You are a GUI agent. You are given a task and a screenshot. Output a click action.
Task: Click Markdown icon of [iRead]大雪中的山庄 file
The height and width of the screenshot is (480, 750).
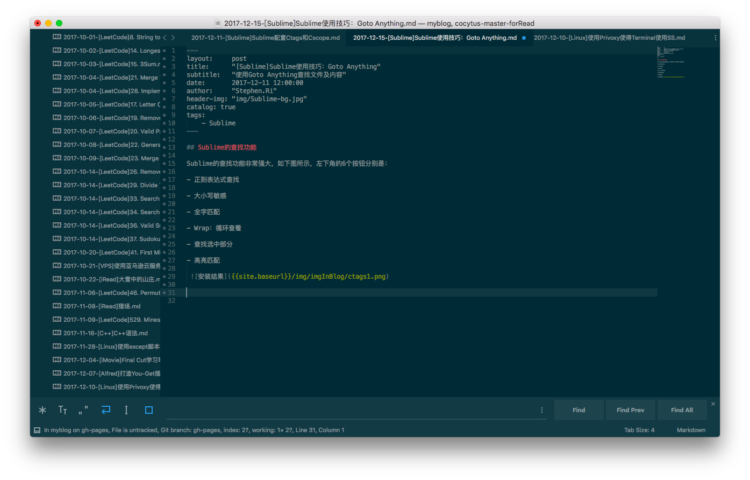[56, 279]
